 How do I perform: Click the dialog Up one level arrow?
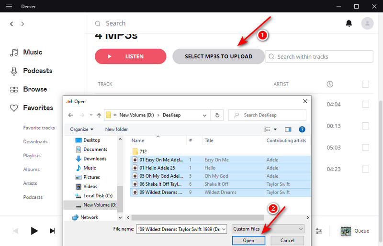[99, 115]
